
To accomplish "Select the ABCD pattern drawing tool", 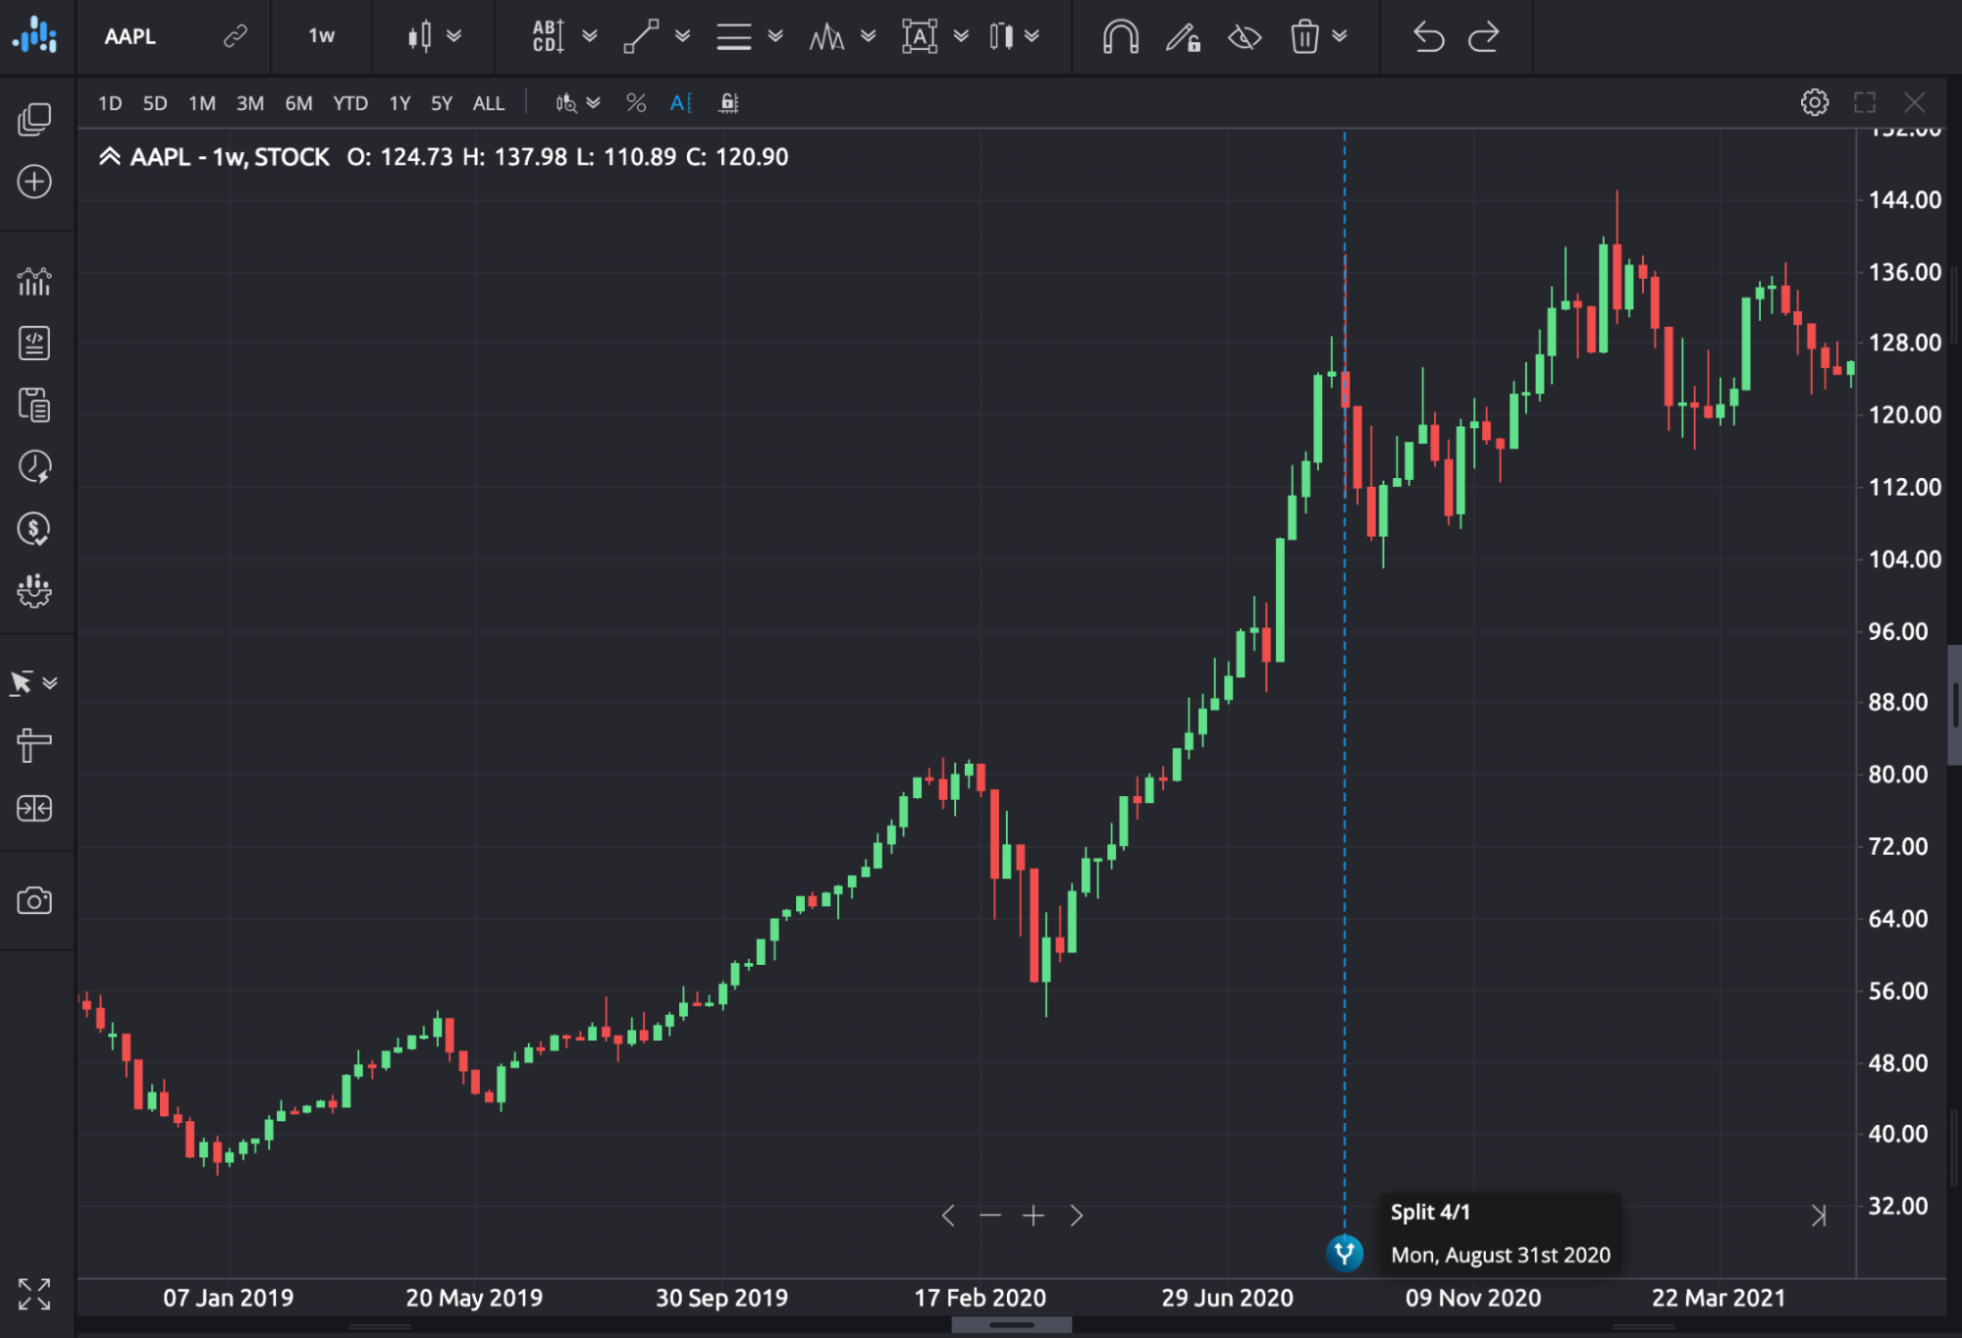I will point(548,36).
